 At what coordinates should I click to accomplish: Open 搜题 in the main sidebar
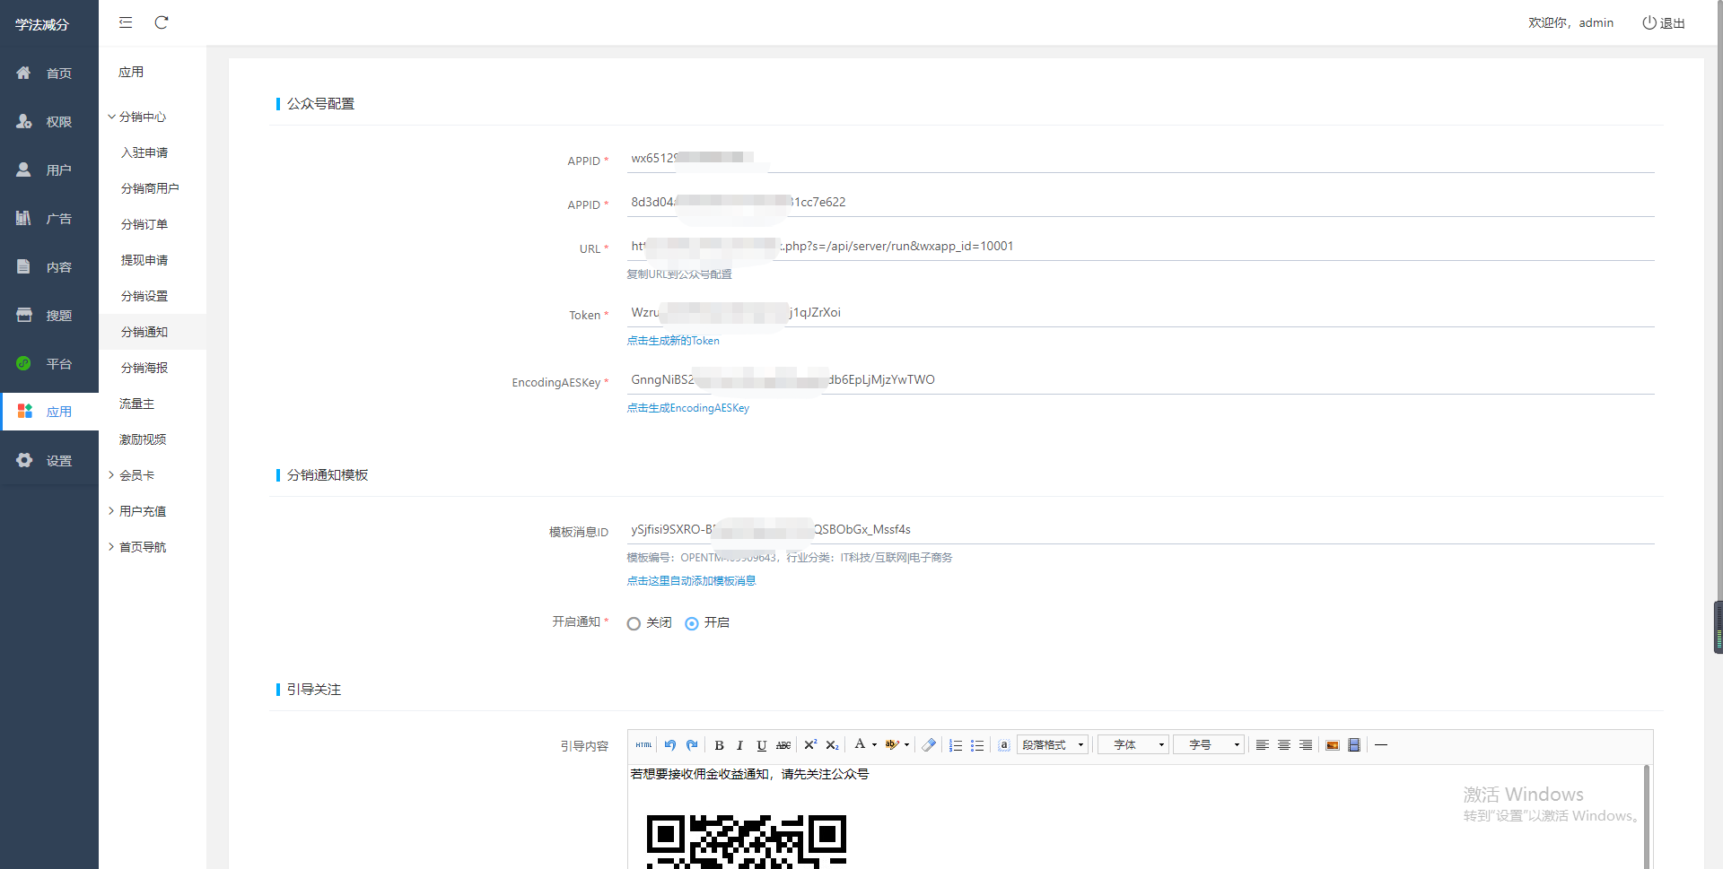tap(49, 316)
